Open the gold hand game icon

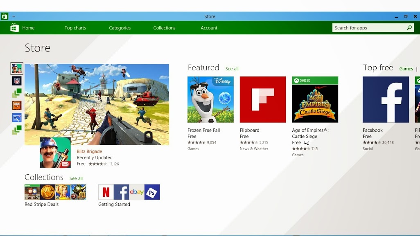point(47,192)
